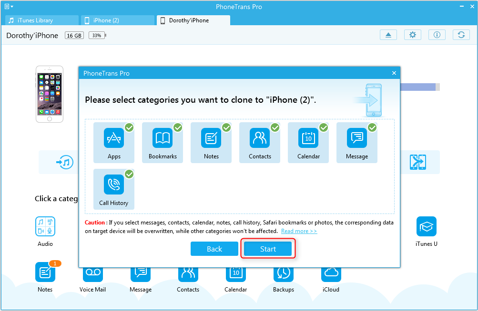Uncheck the Bookmarks category tile
This screenshot has height=311, width=478.
[163, 143]
